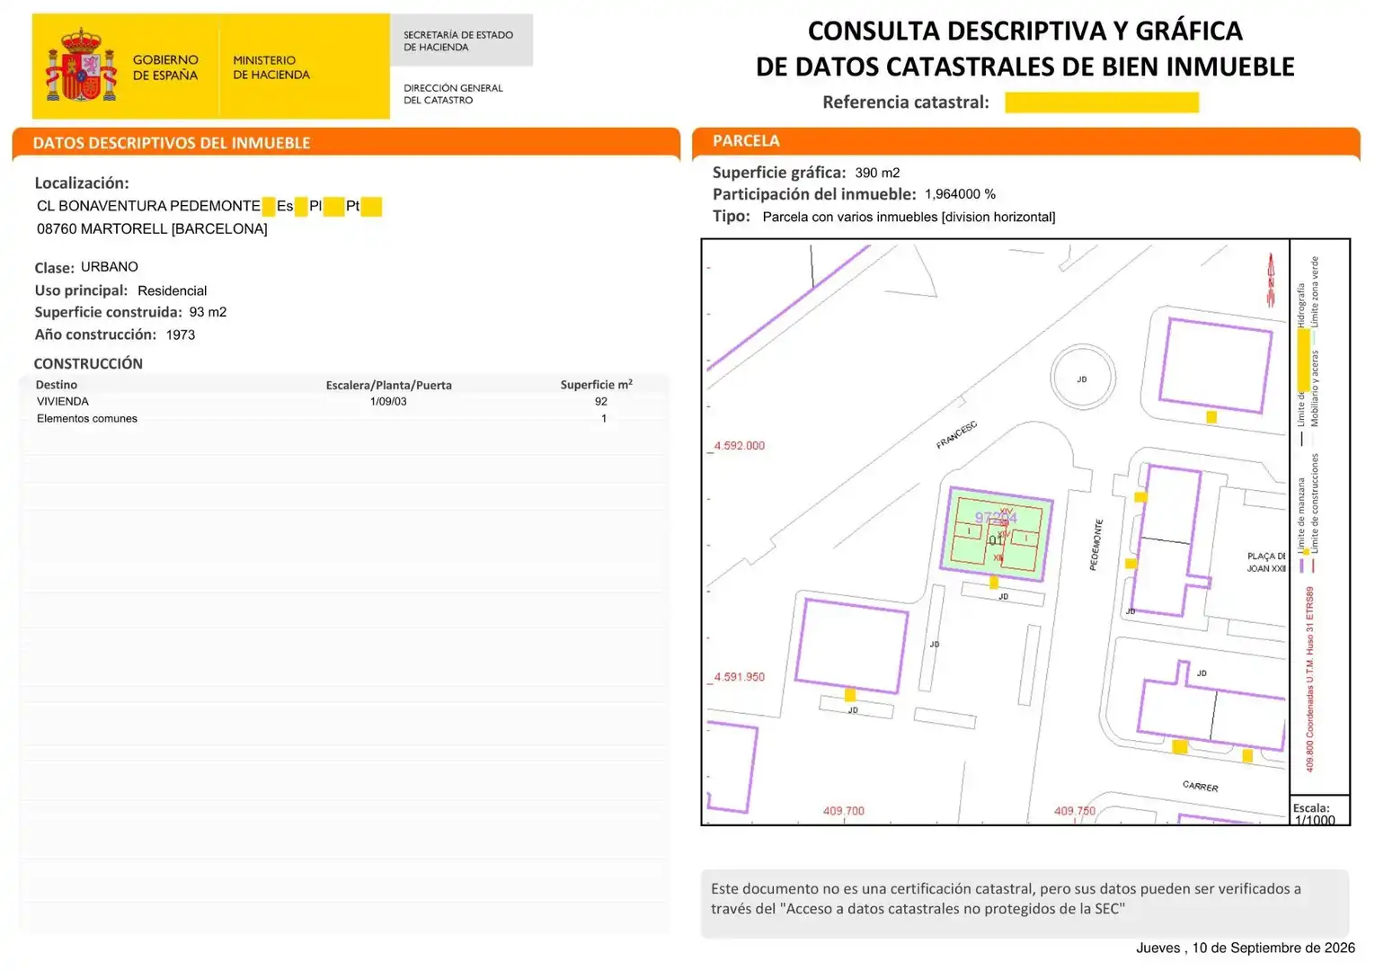
Task: Click the circular JD roundabout on the map
Action: (x=1083, y=379)
